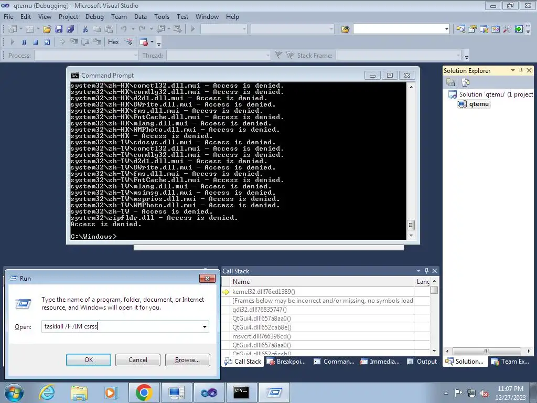Click the green arrow Start Page icon
The width and height of the screenshot is (537, 403).
click(519, 29)
